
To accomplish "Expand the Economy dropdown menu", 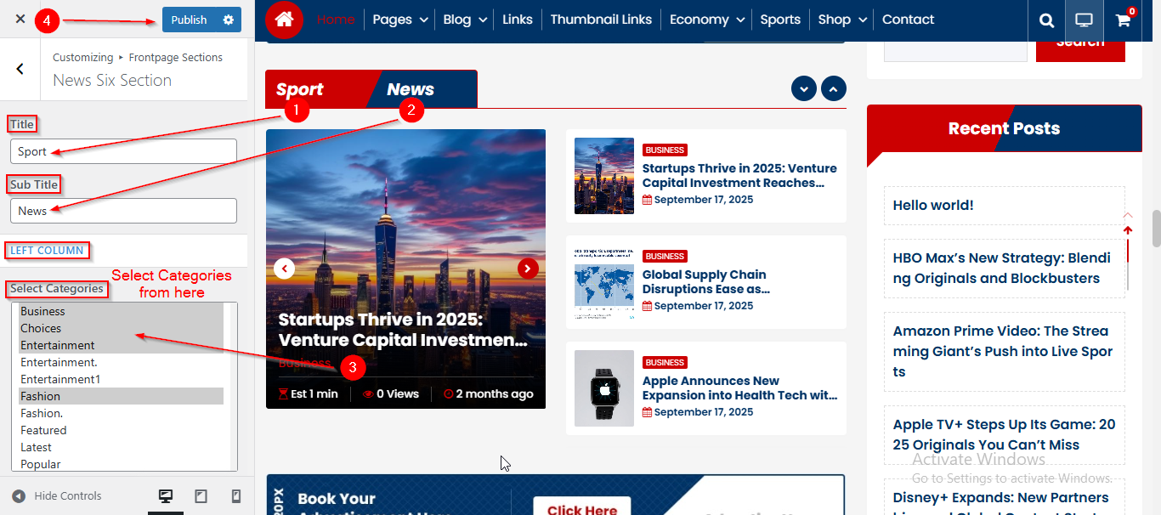I will [x=707, y=20].
